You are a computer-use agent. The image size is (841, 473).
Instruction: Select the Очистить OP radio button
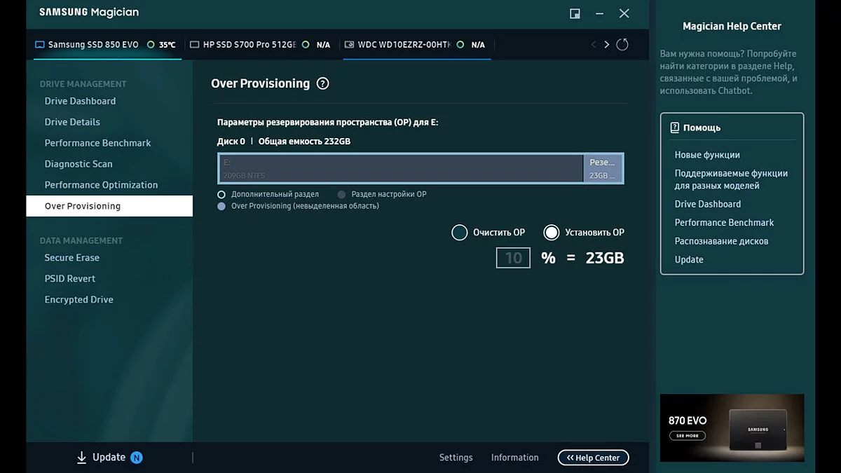pyautogui.click(x=459, y=233)
